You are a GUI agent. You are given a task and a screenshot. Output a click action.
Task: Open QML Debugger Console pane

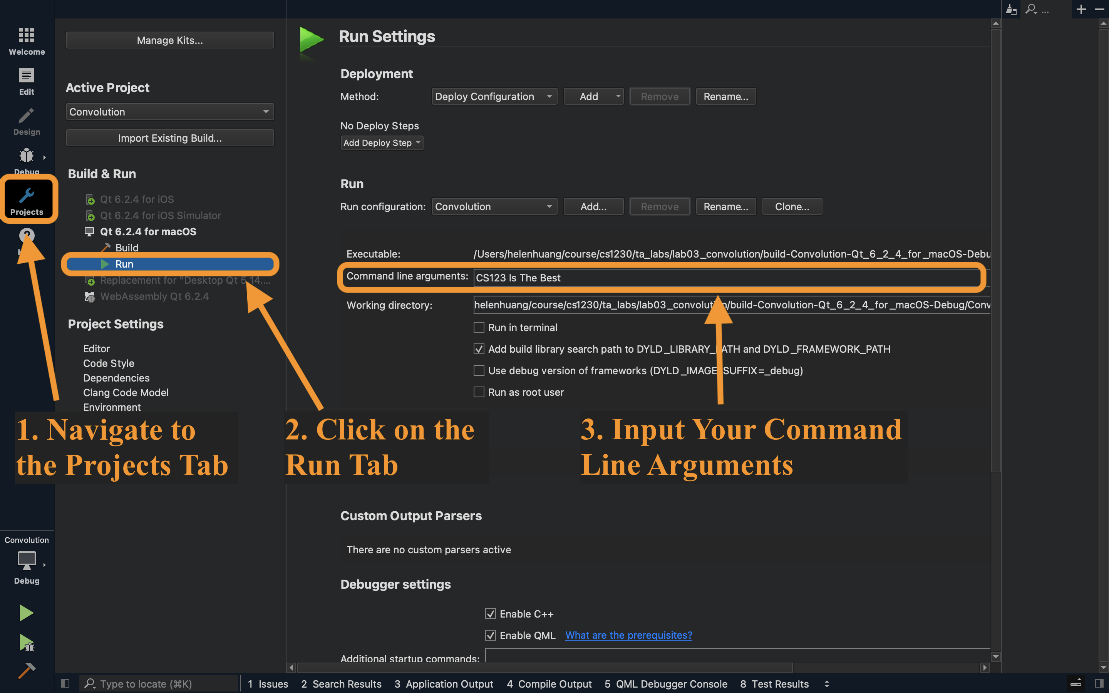666,684
